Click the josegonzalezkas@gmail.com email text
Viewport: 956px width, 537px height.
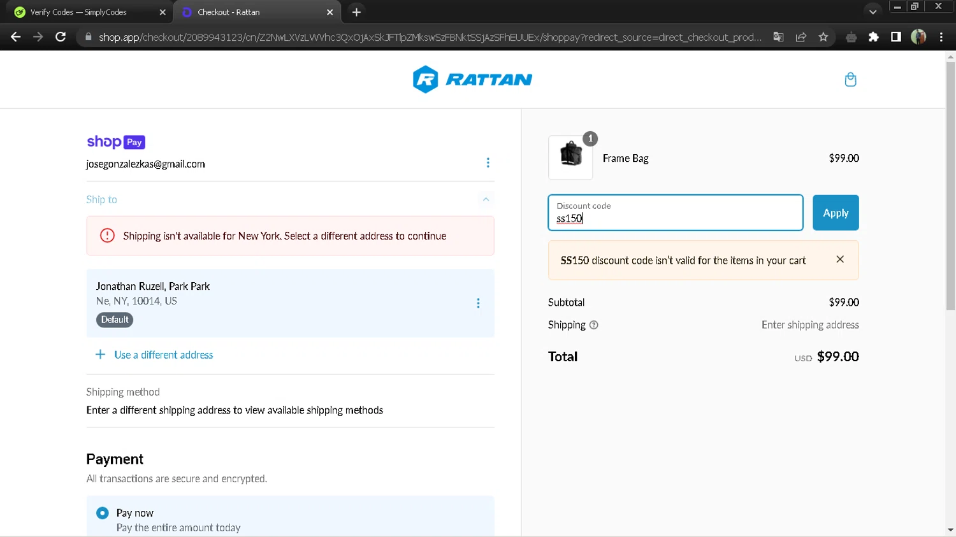pos(145,164)
